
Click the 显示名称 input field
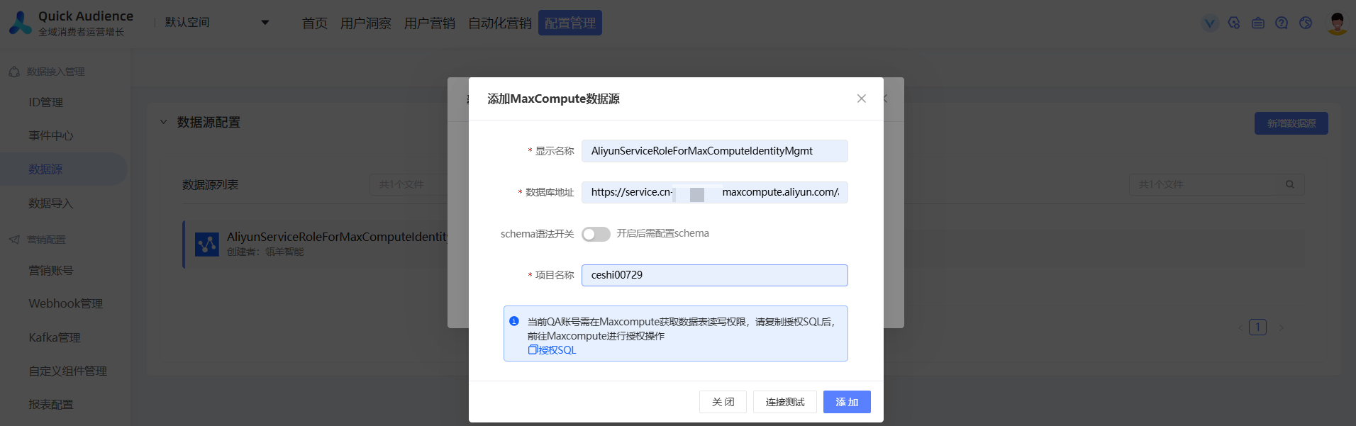click(x=715, y=151)
